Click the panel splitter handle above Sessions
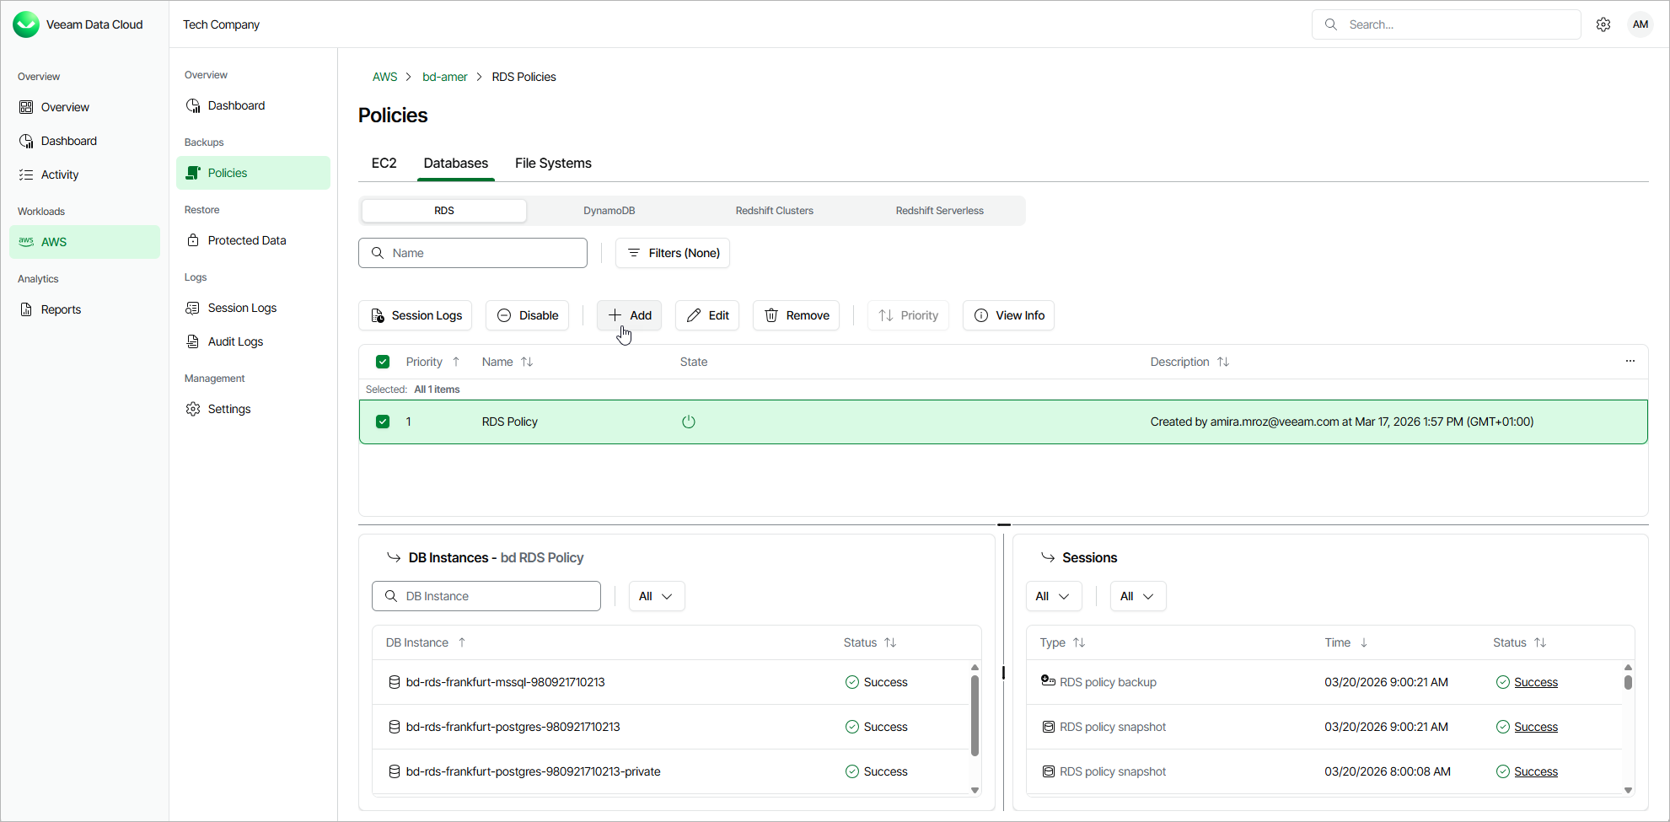The image size is (1670, 822). pos(1004,524)
